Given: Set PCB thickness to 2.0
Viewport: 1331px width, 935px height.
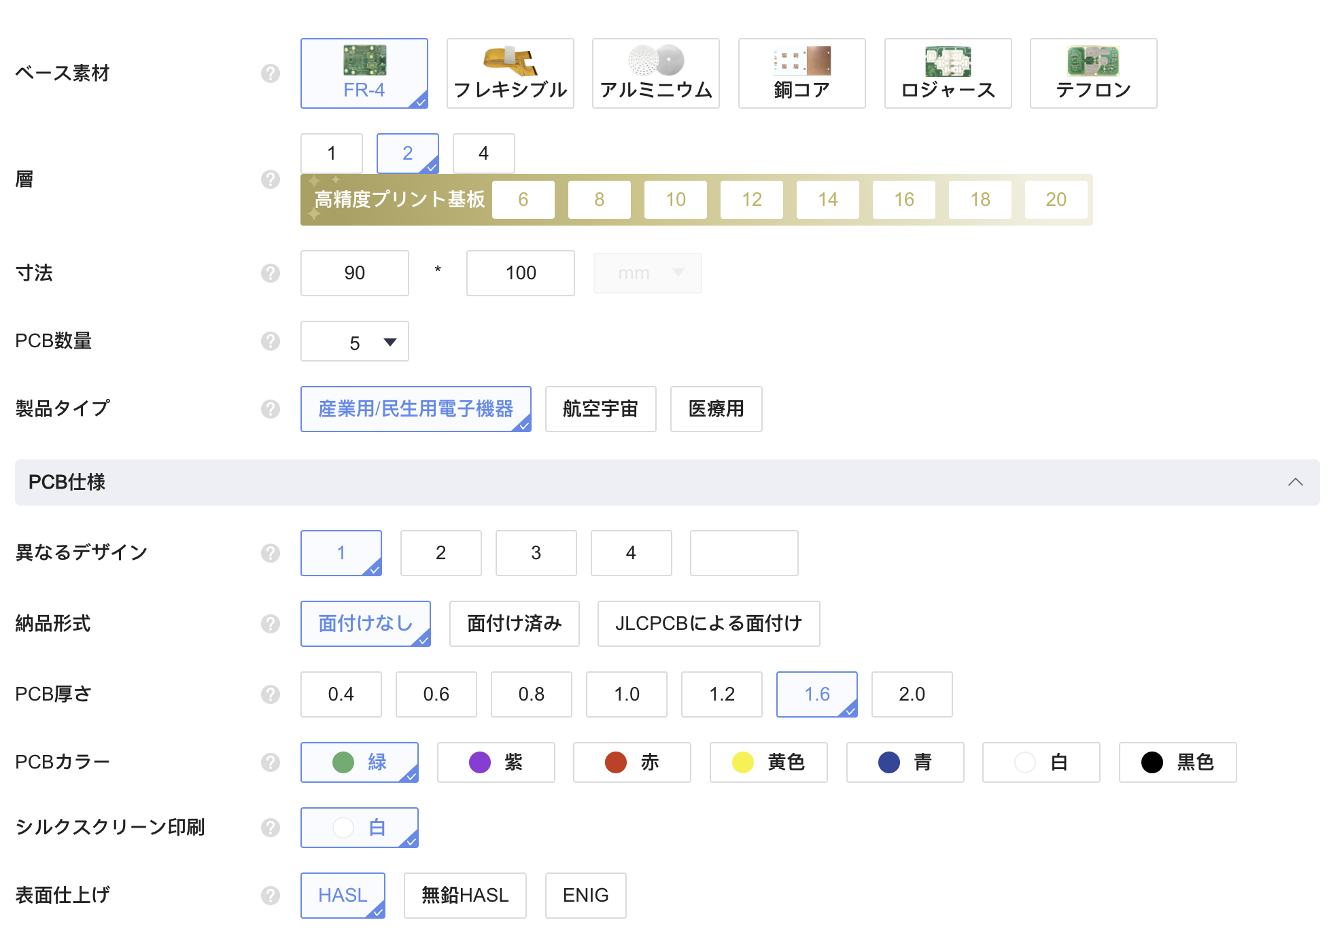Looking at the screenshot, I should pyautogui.click(x=912, y=694).
